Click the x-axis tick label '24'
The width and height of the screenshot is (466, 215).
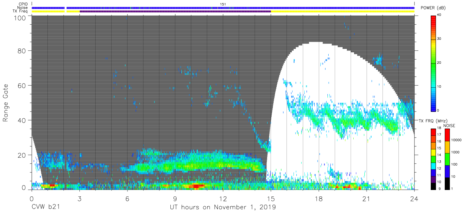click(414, 198)
